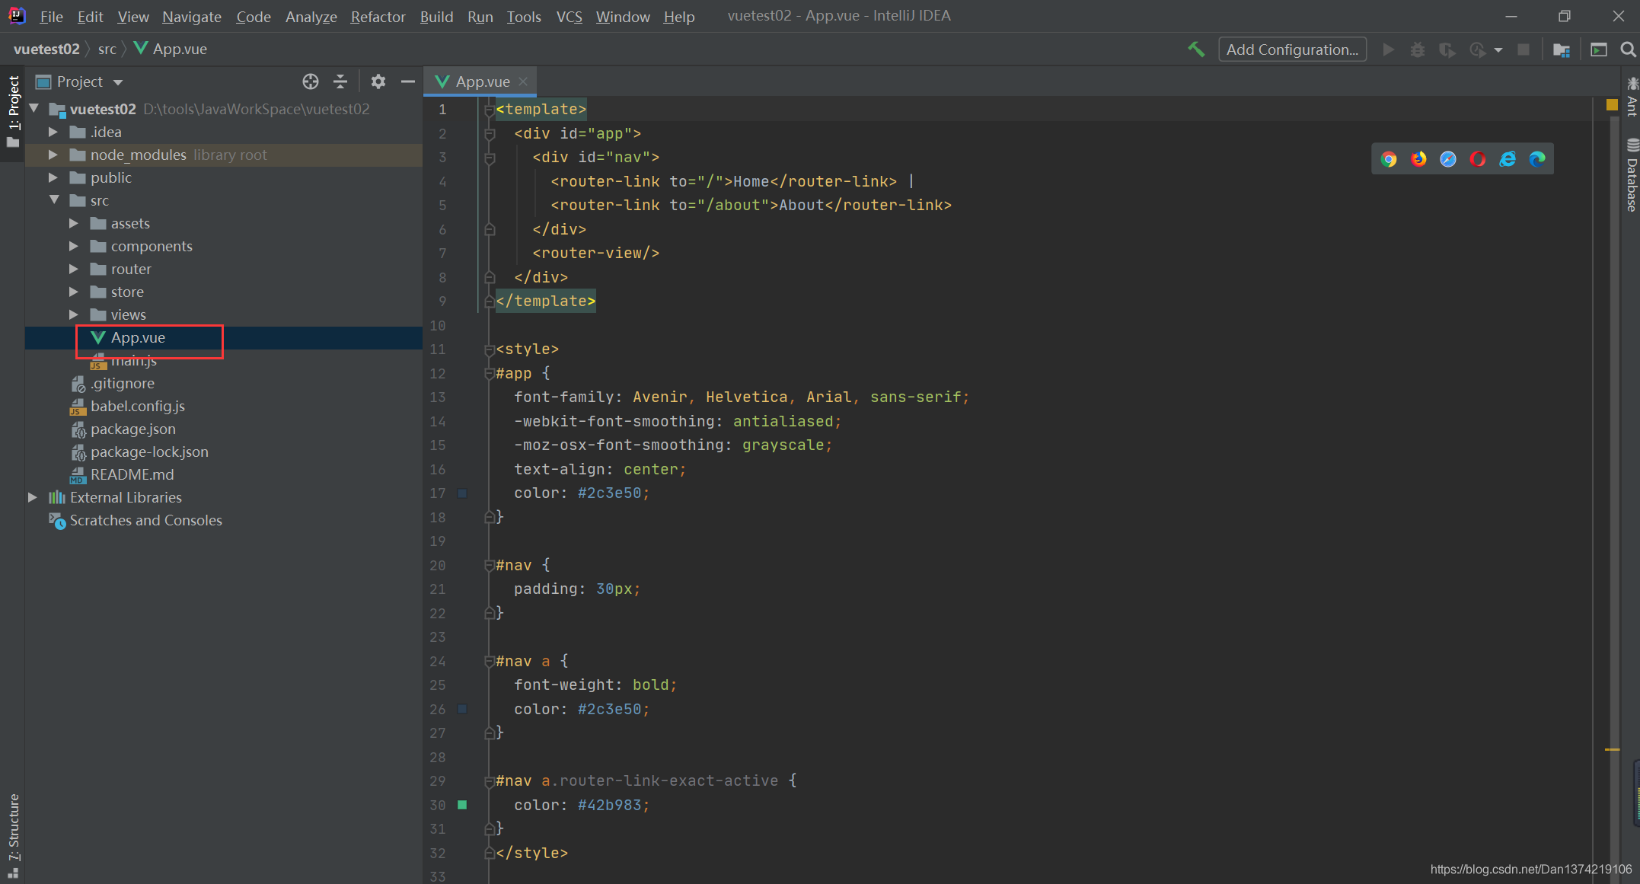Open in Chrome browser icon

1389,159
